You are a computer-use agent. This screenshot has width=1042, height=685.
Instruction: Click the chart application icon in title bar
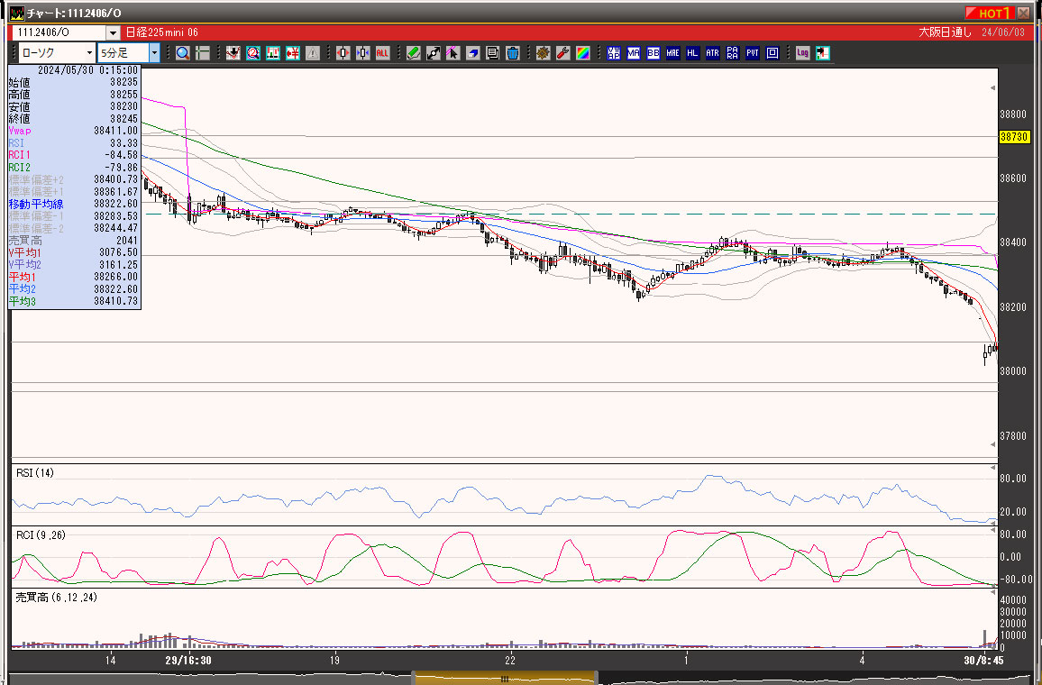16,14
